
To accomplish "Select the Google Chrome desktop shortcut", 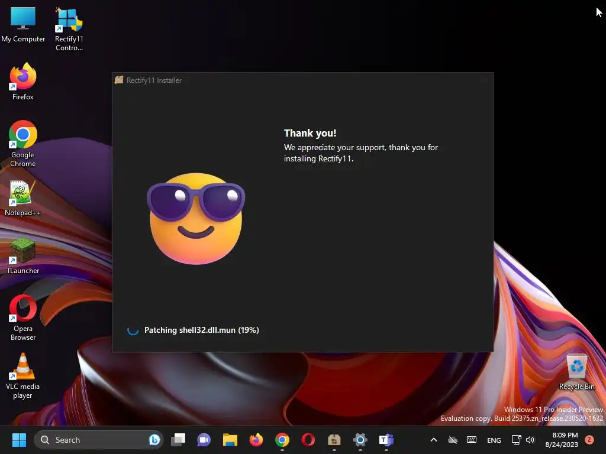I will click(x=23, y=144).
